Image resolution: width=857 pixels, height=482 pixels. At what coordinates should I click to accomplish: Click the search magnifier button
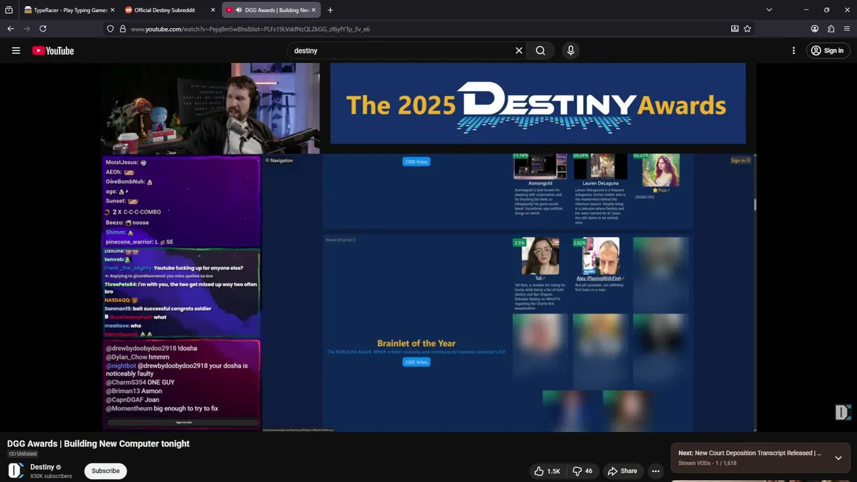(x=540, y=50)
